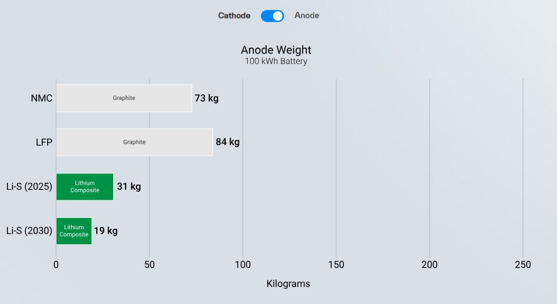Click the 100 kWh Battery subtitle
Screen dimensions: 557x304
[276, 62]
